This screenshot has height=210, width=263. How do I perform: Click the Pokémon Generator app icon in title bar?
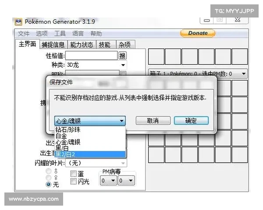18,22
